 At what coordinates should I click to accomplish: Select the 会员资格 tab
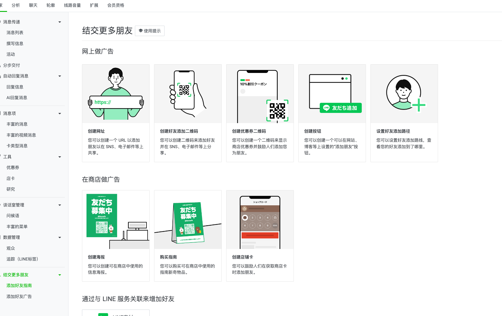coord(116,5)
